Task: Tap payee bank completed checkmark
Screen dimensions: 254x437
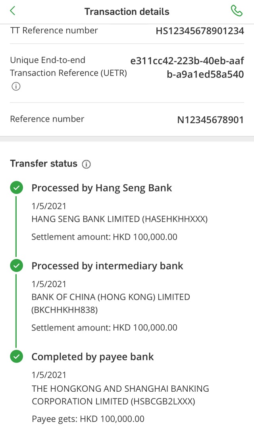Action: 16,357
